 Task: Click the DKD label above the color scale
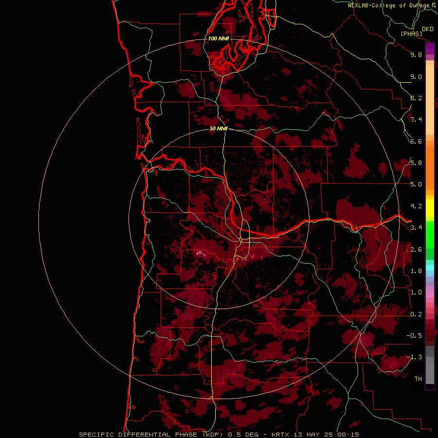pos(428,29)
